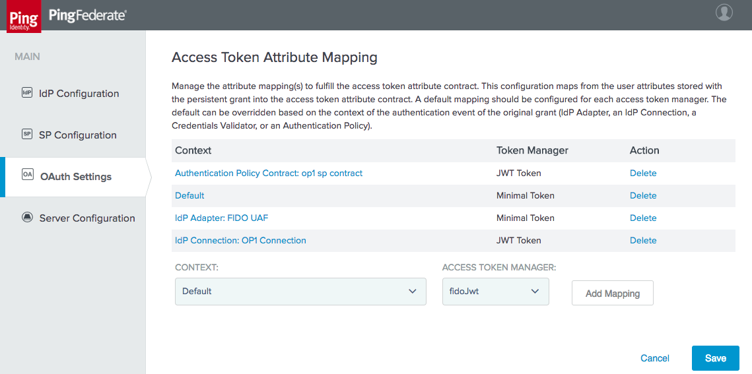
Task: Click the SP icon in sidebar
Action: click(x=27, y=135)
